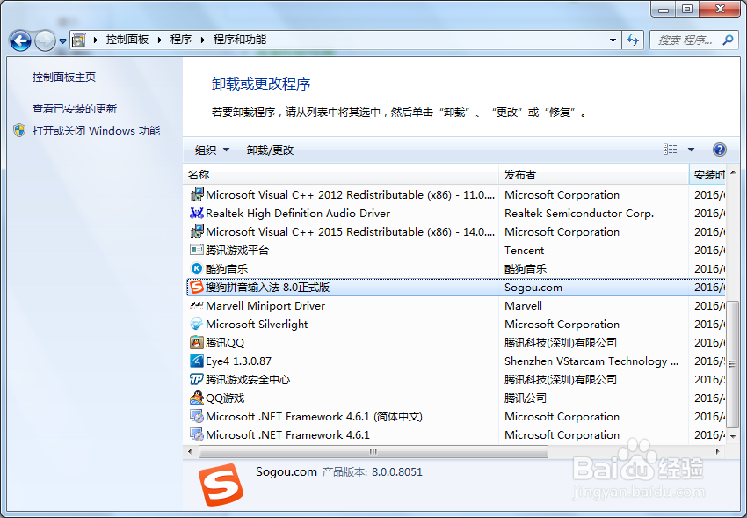Open the address bar history dropdown
Screen dimensions: 747x518
(x=613, y=40)
